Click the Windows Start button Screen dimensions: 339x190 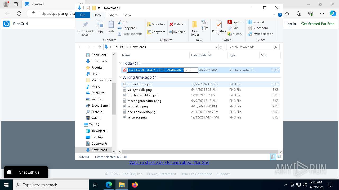[x=6, y=185]
